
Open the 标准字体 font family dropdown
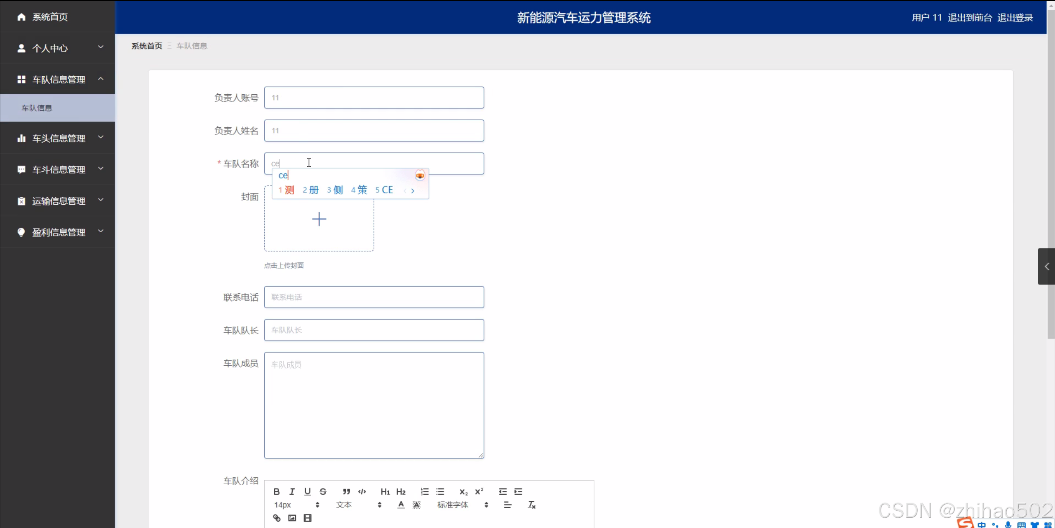[453, 505]
